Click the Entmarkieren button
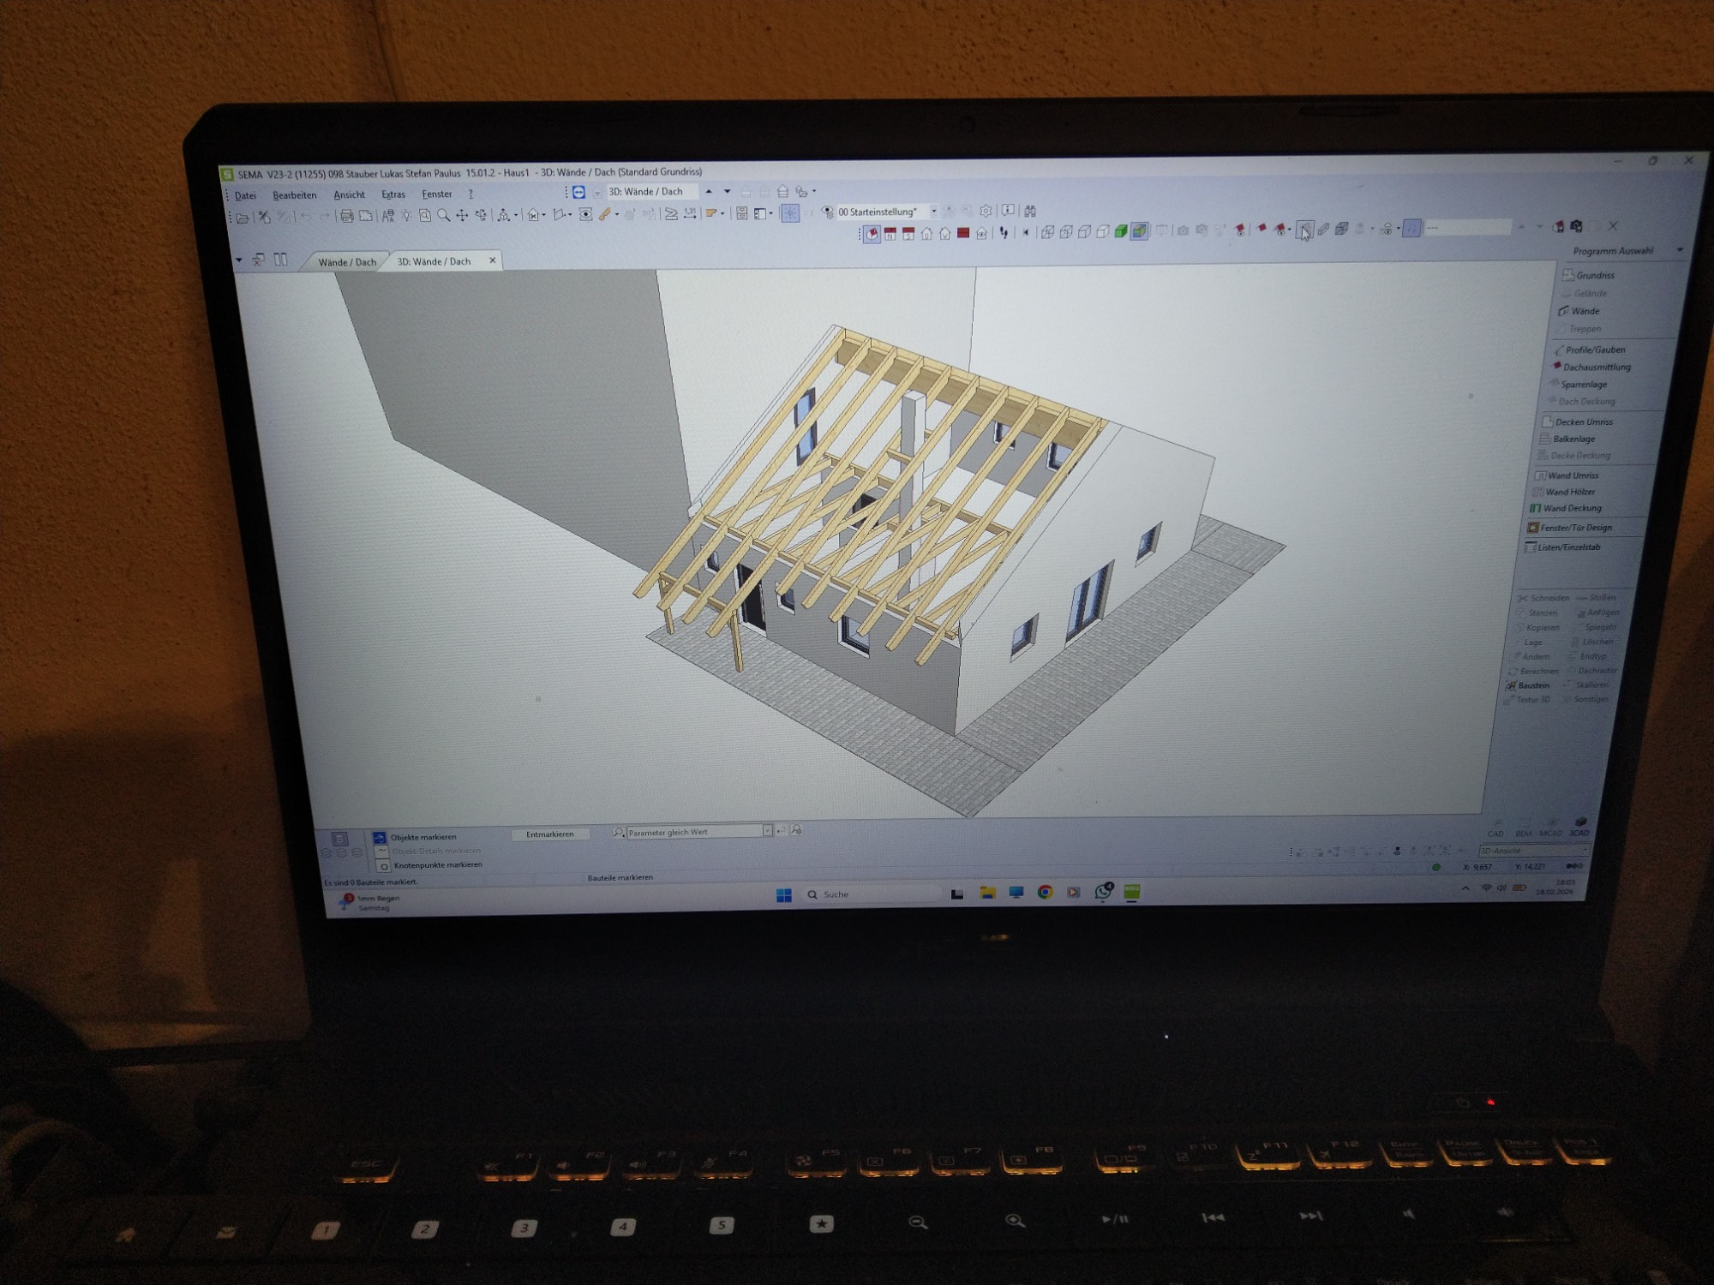The height and width of the screenshot is (1285, 1714). (549, 834)
